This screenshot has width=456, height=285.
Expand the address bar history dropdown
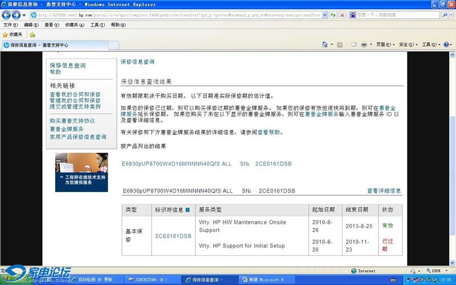tap(325, 15)
